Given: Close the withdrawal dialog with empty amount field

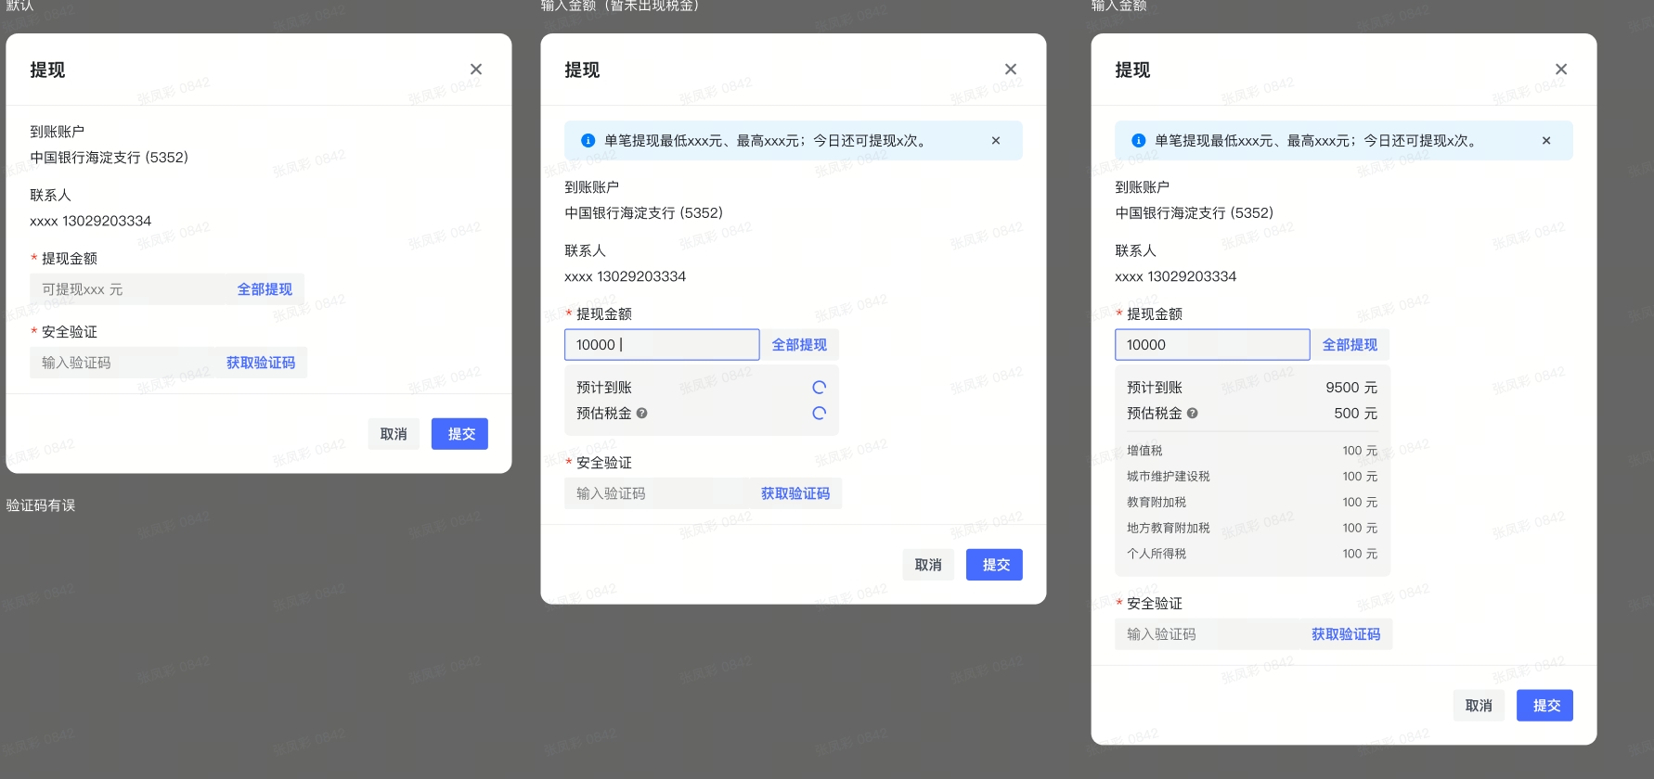Looking at the screenshot, I should [x=476, y=70].
